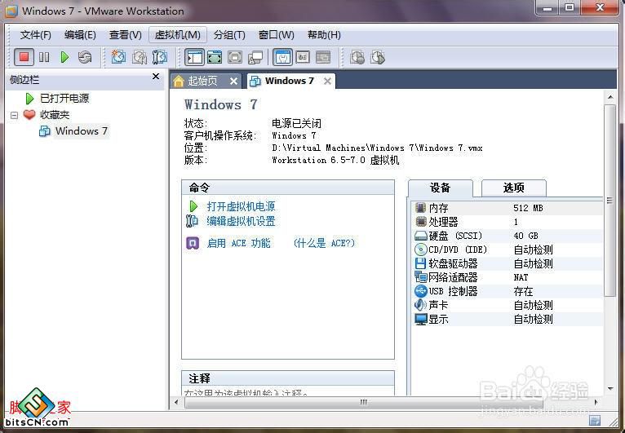
Task: Click the 打开虚拟机电源 command link
Action: pos(241,206)
